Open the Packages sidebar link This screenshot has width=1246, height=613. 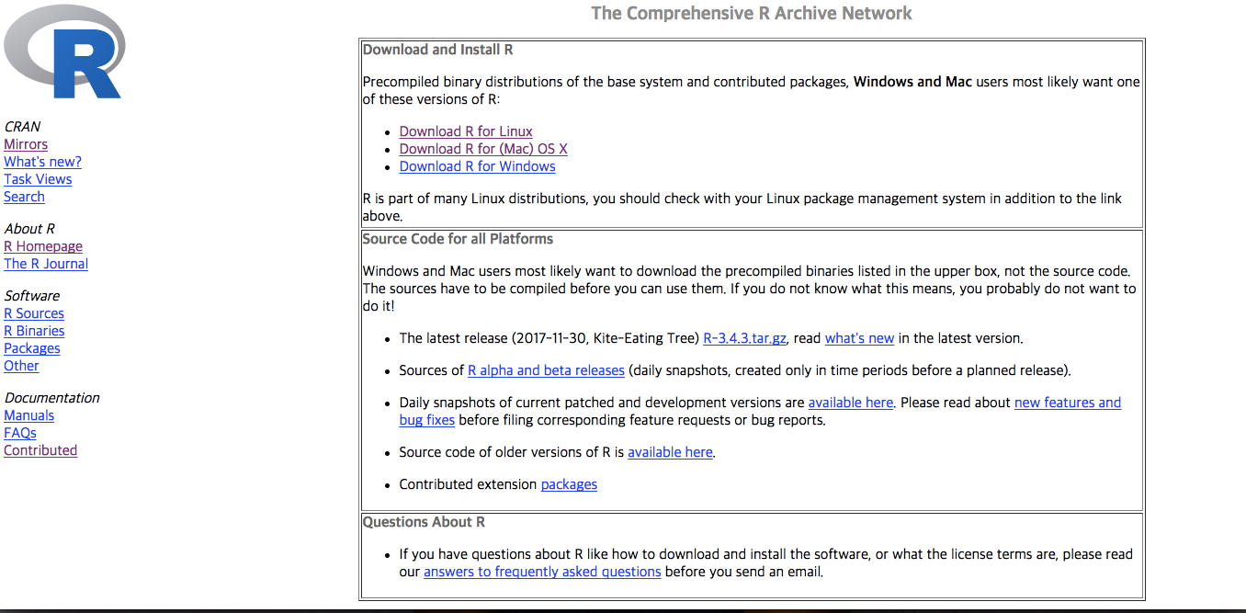tap(32, 348)
